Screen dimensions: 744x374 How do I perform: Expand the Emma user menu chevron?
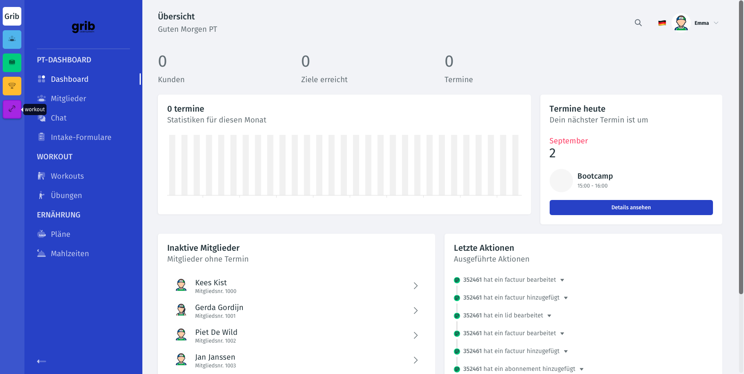(x=716, y=23)
